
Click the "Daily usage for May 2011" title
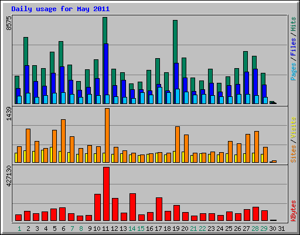point(60,9)
